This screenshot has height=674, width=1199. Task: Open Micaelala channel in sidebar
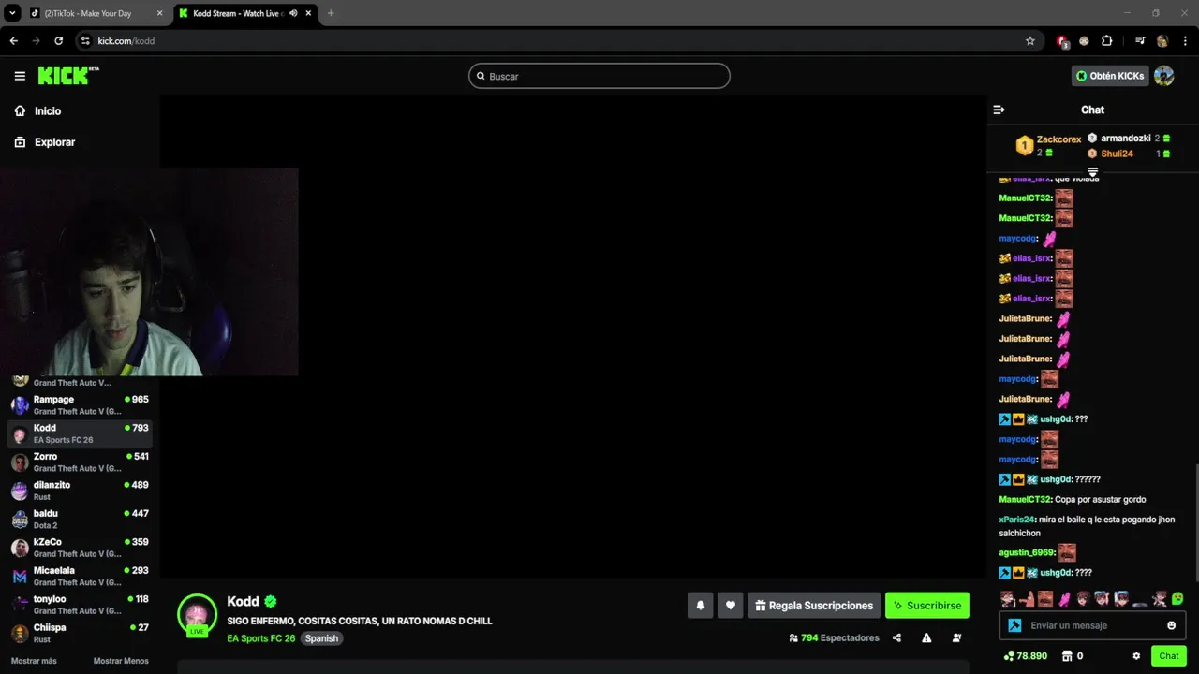click(80, 576)
